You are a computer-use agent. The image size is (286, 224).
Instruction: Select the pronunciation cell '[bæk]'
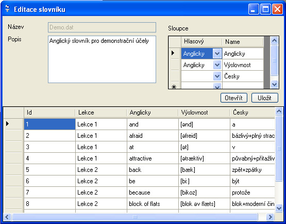(204, 170)
